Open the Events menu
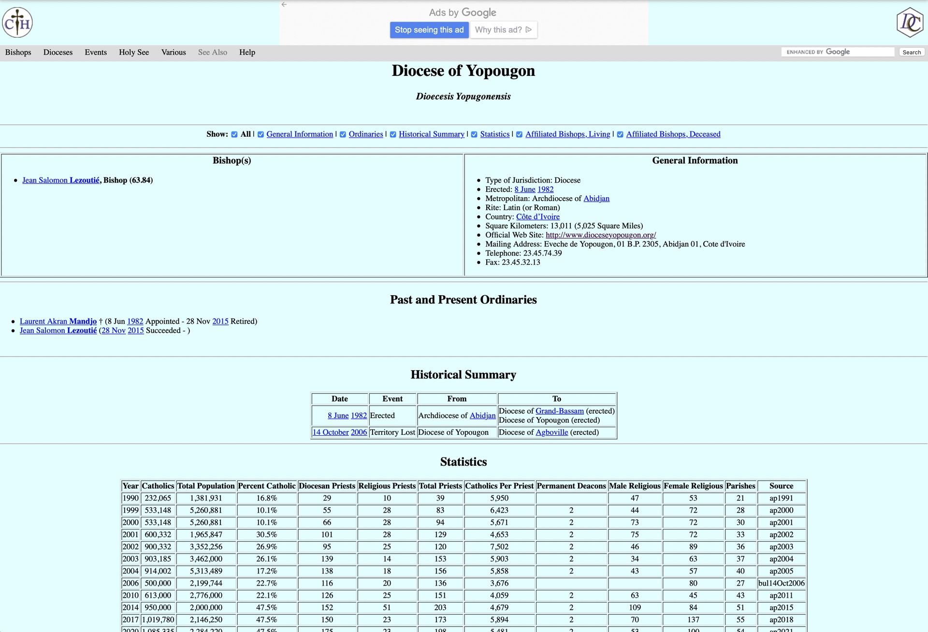Viewport: 928px width, 632px height. [96, 52]
